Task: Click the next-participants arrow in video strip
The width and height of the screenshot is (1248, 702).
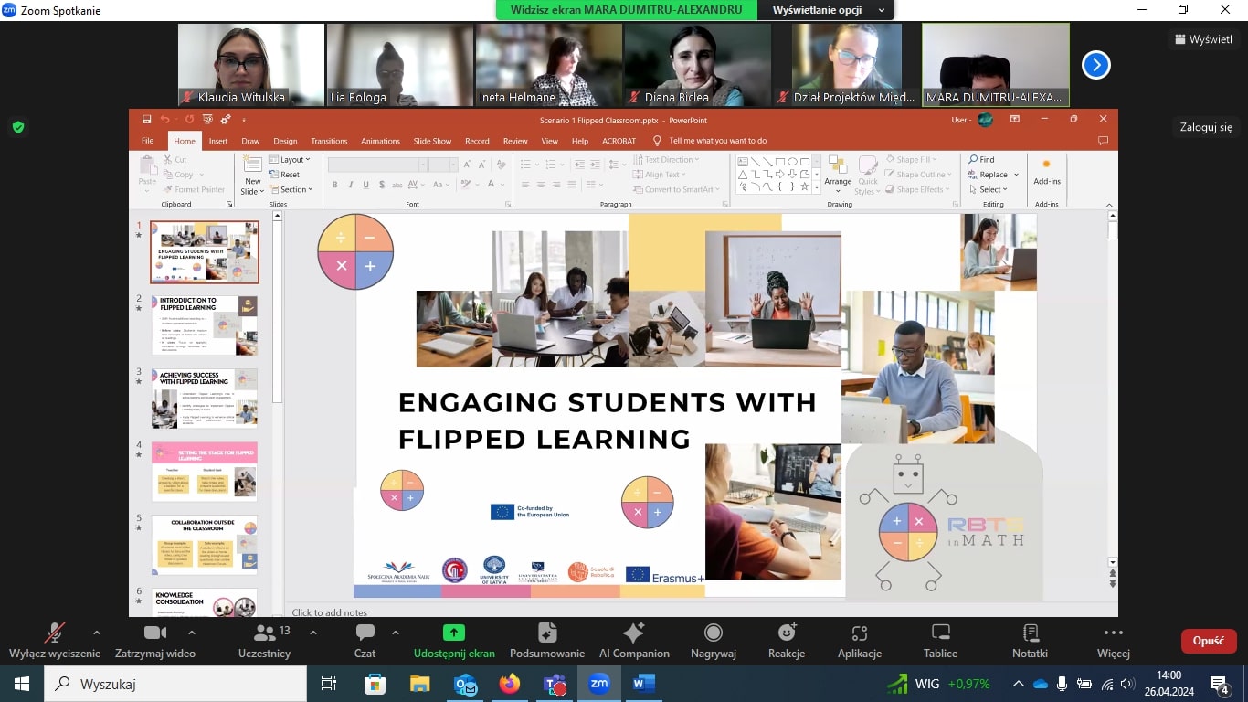Action: pyautogui.click(x=1095, y=65)
